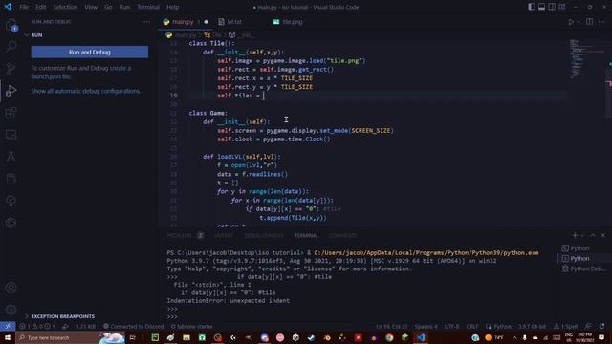Switch to the Terminal panel tab
This screenshot has height=344, width=612.
306,235
